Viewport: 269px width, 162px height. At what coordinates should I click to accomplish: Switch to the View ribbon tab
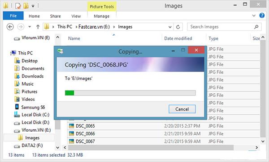(76, 16)
